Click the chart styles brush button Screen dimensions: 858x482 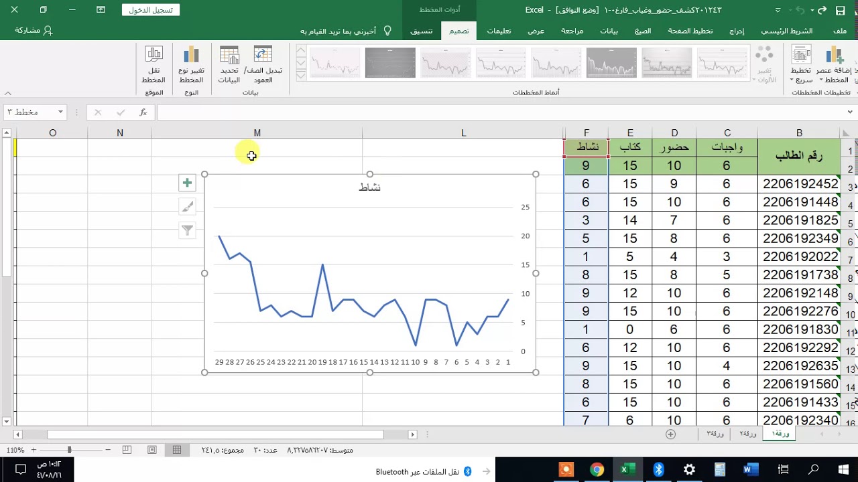[187, 207]
